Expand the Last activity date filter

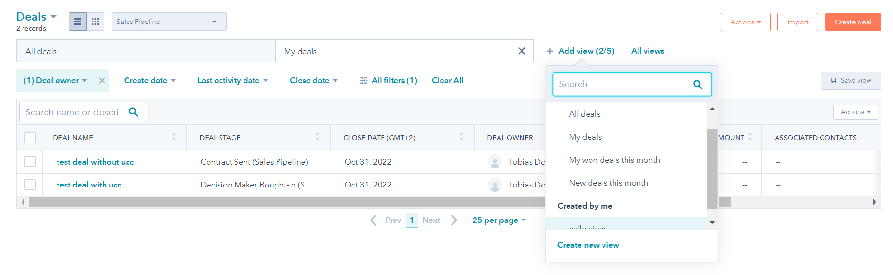coord(232,80)
